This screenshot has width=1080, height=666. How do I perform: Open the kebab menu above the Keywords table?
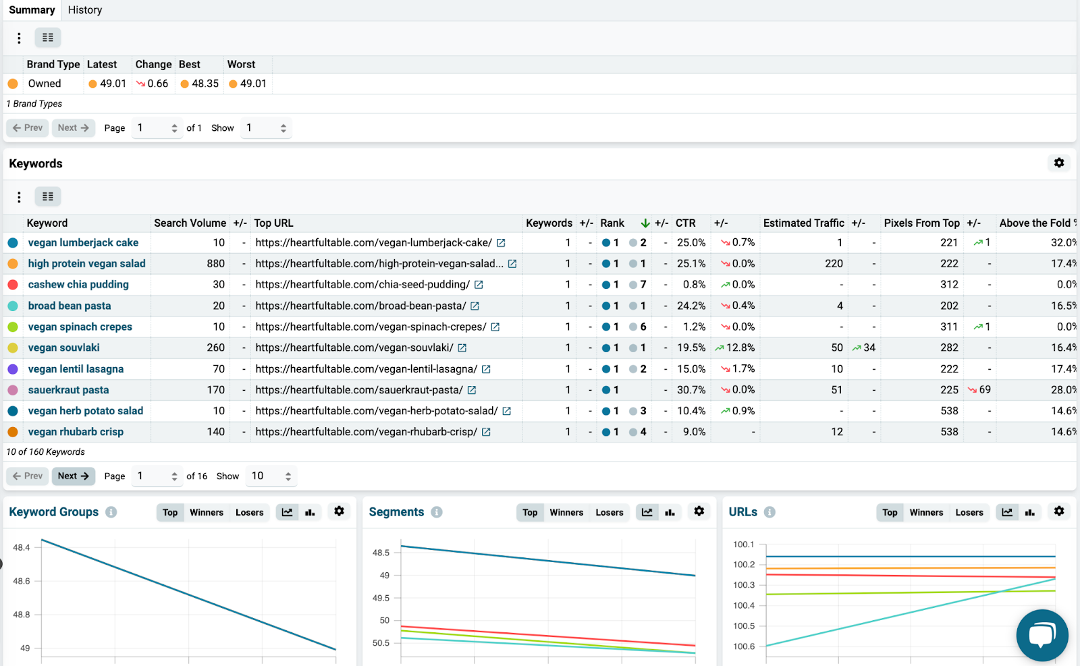19,196
